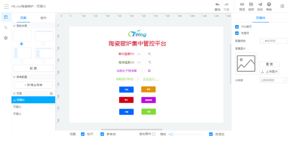Open help (帮助) question mark icon
This screenshot has width=293, height=144.
pyautogui.click(x=269, y=5)
